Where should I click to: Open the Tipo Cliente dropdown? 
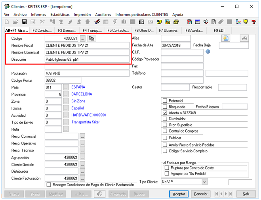(x=204, y=182)
